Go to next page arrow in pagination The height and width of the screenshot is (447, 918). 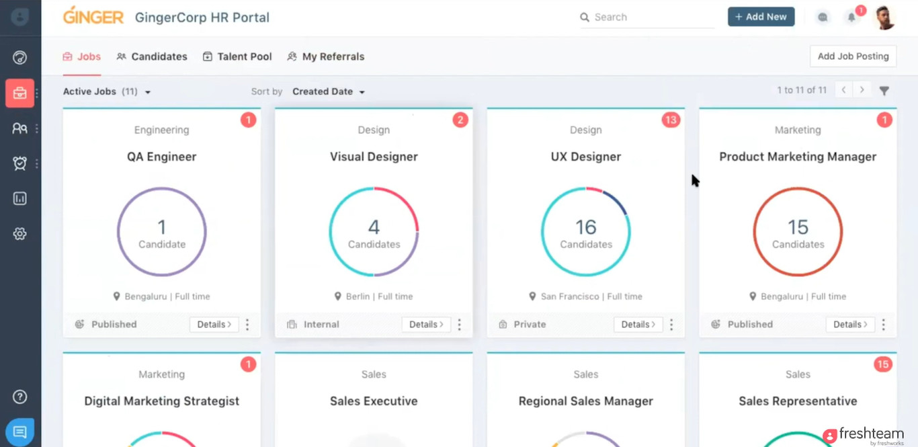point(862,90)
